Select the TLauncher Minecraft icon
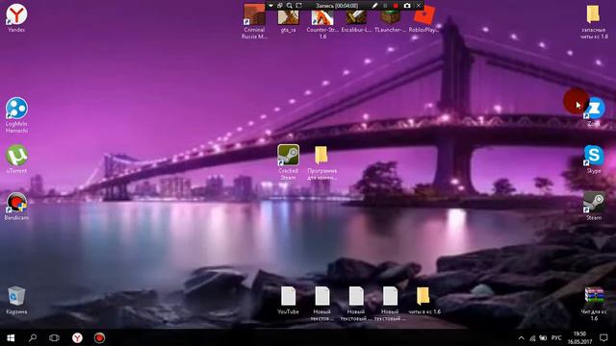Image resolution: width=616 pixels, height=346 pixels. (390, 19)
